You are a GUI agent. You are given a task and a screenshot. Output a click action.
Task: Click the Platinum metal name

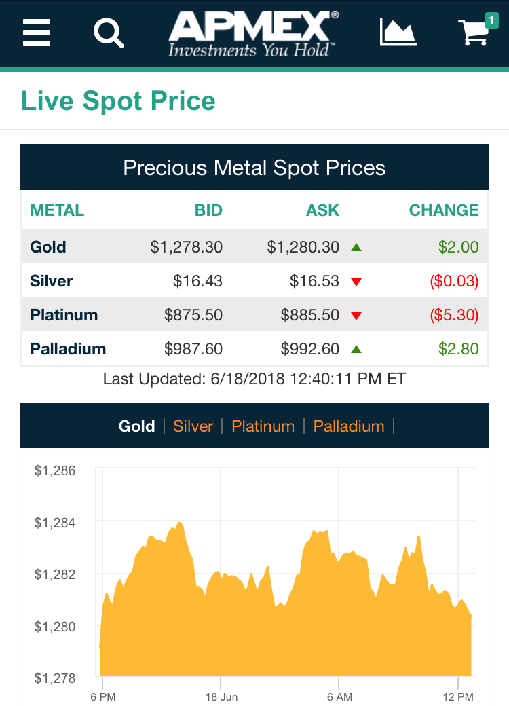(x=64, y=315)
